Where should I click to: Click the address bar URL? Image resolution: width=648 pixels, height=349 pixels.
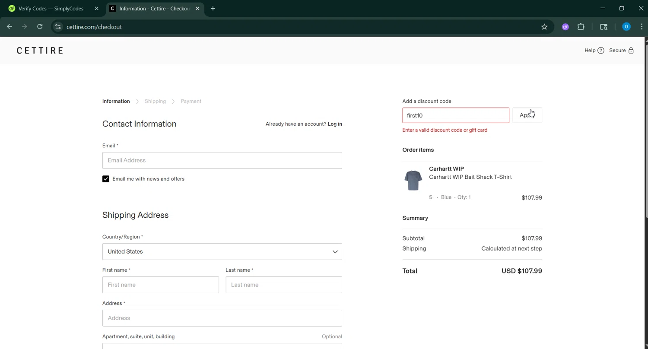[x=94, y=27]
